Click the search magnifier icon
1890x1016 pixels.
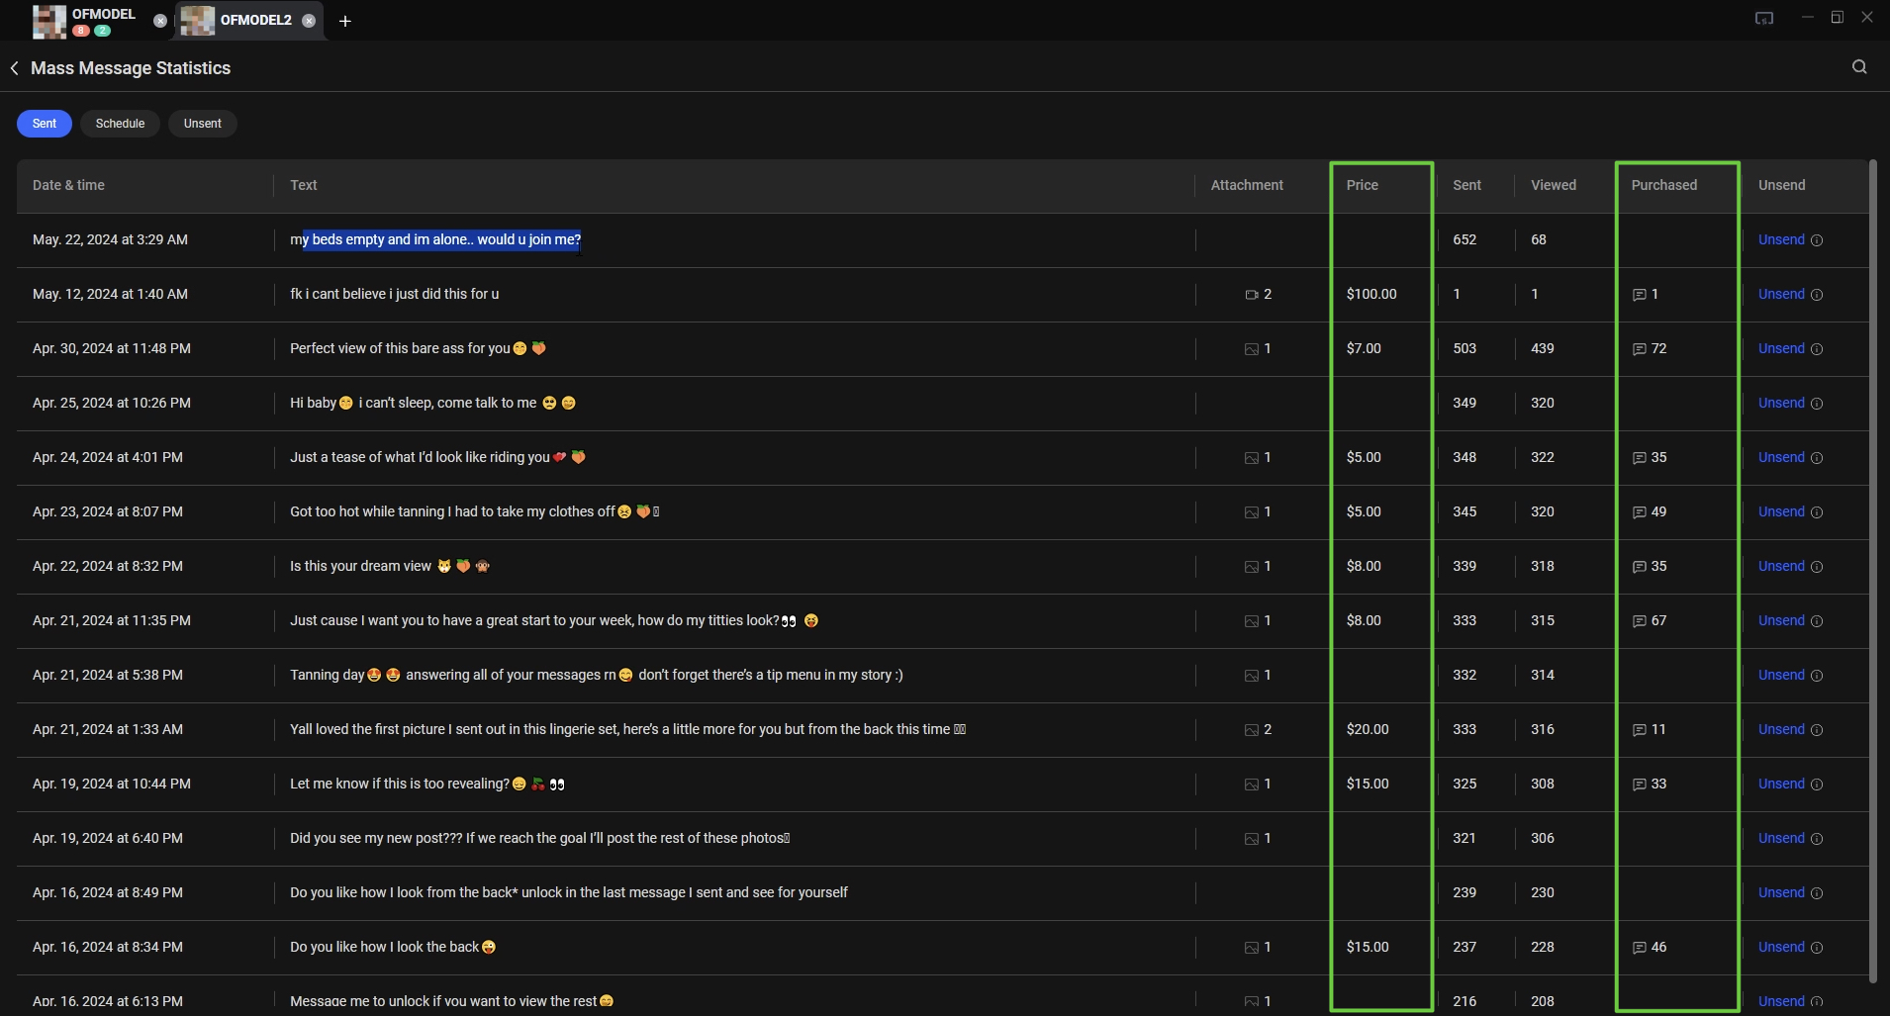point(1859,67)
